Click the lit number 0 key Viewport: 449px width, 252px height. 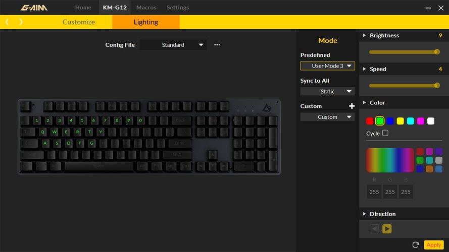[140, 120]
